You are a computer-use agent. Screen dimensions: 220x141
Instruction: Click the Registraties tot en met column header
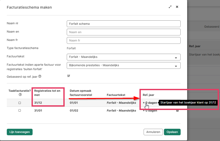pos(47,93)
